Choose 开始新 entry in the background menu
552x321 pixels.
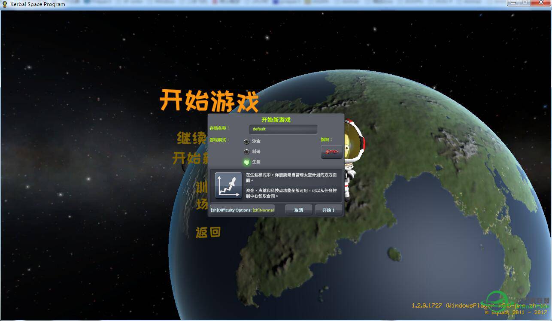[190, 158]
